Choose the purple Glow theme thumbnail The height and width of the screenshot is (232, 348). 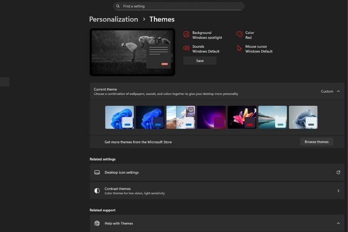pyautogui.click(x=211, y=117)
